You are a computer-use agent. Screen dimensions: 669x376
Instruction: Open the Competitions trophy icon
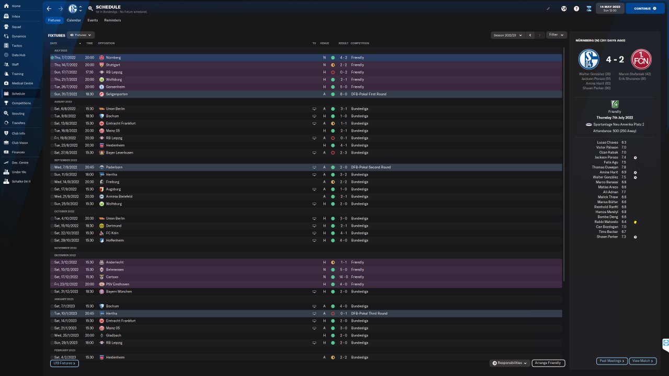coord(6,103)
